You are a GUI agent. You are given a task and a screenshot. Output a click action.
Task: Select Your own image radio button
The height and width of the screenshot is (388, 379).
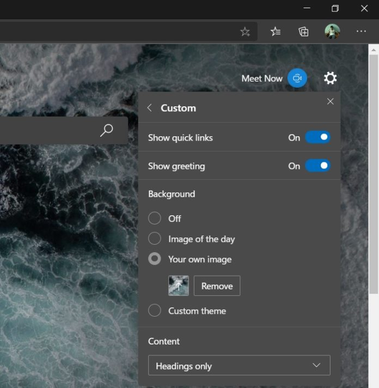click(x=155, y=259)
